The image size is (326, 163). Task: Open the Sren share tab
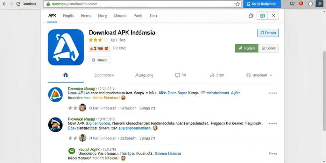point(217,75)
